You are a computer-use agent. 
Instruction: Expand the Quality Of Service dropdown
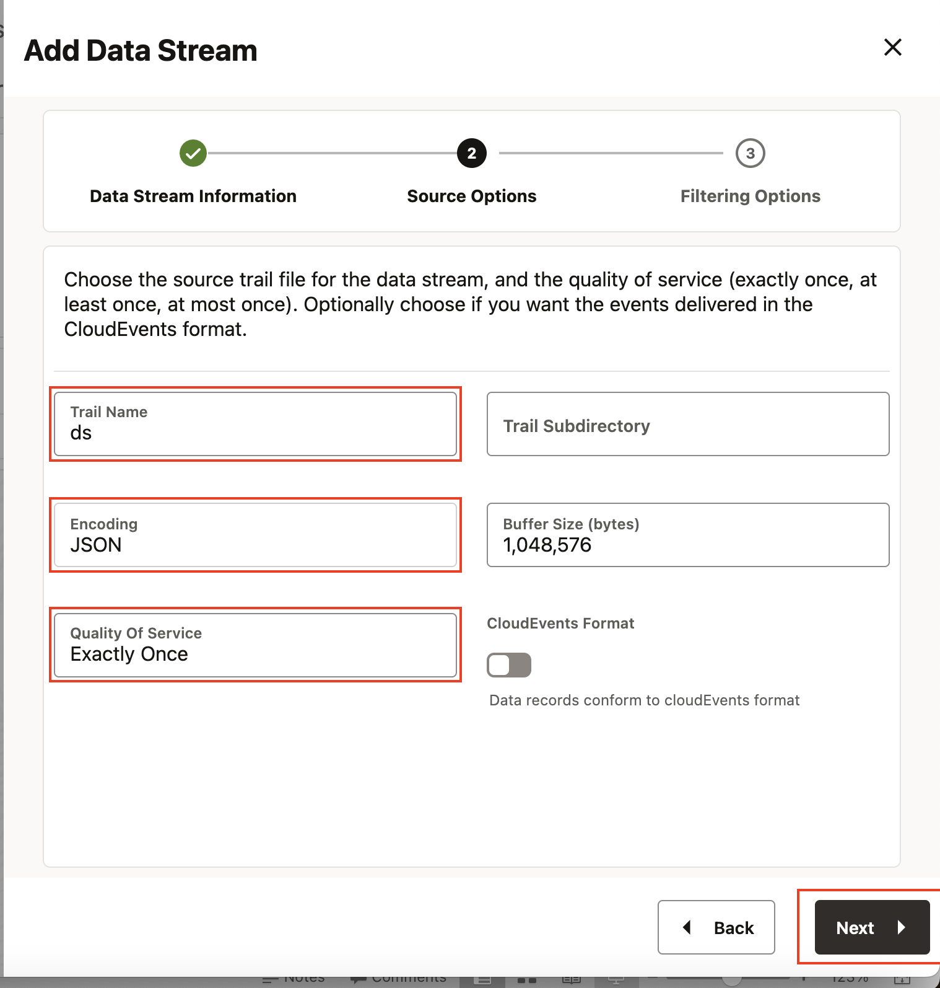coord(255,645)
